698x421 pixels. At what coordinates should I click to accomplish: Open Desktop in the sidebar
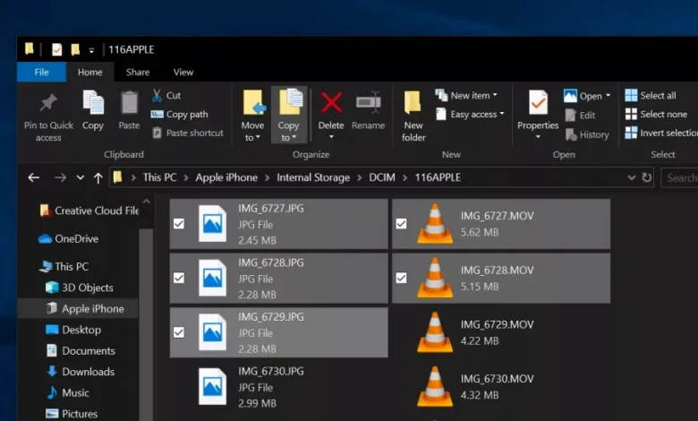tap(73, 330)
